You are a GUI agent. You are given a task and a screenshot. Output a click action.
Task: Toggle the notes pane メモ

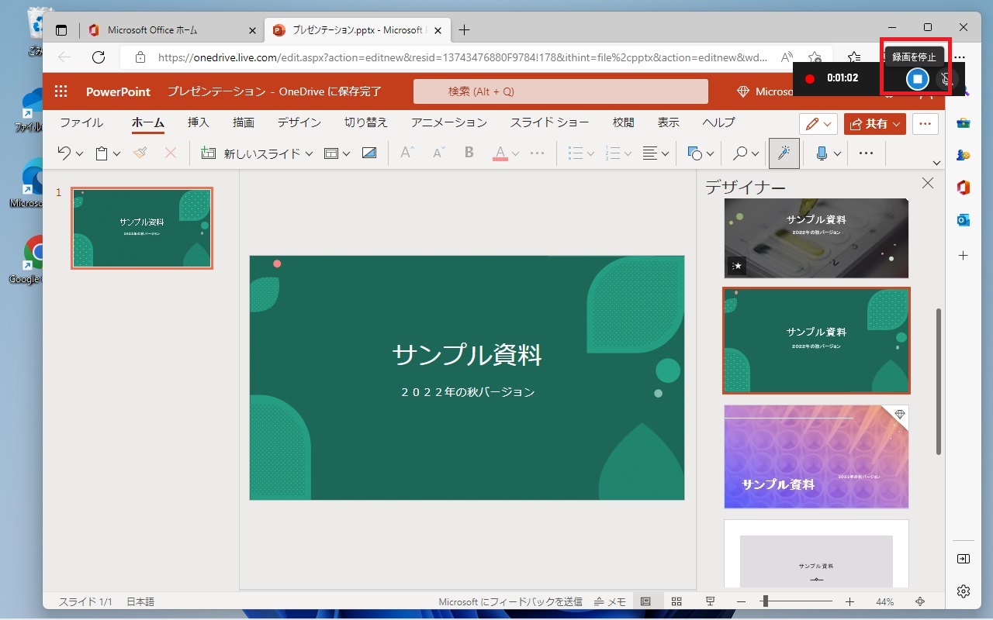click(x=610, y=601)
